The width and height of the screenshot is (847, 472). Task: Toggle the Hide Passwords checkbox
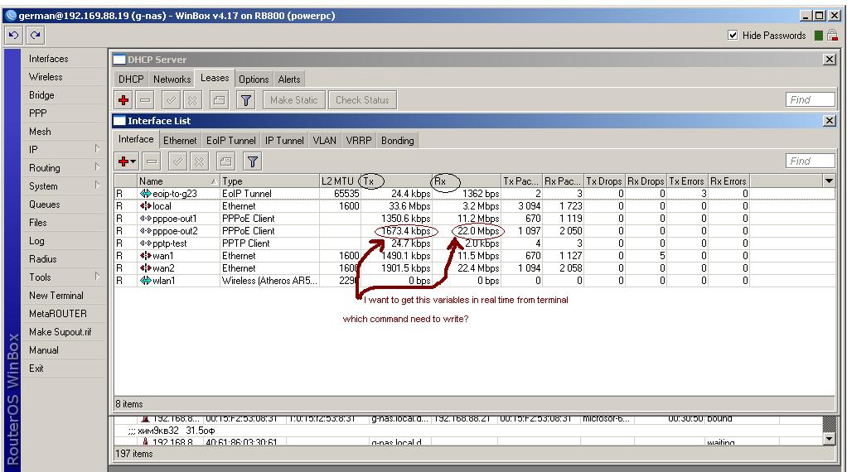point(733,36)
